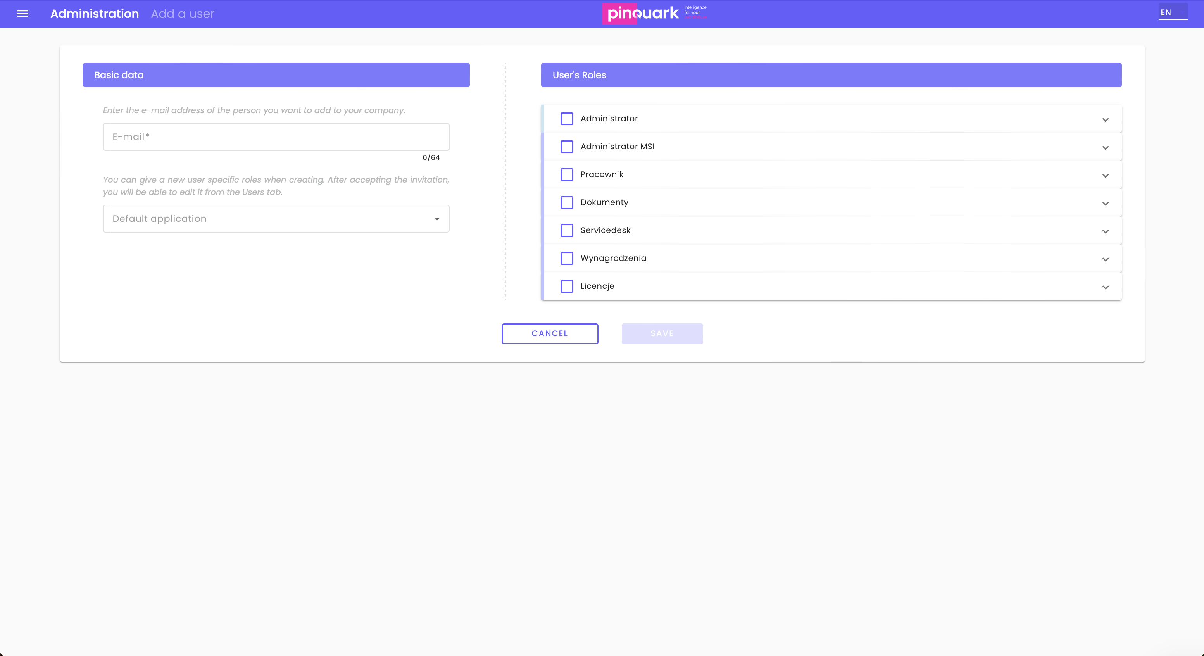Tick the Licencje role checkbox
This screenshot has height=656, width=1204.
566,286
